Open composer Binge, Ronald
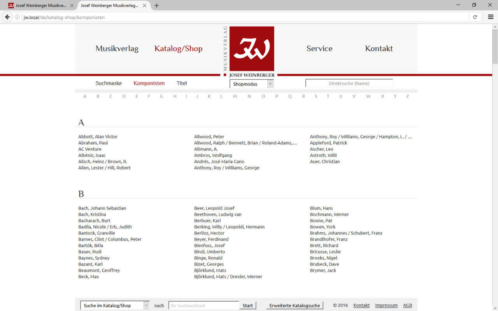This screenshot has width=498, height=311. pos(208,258)
